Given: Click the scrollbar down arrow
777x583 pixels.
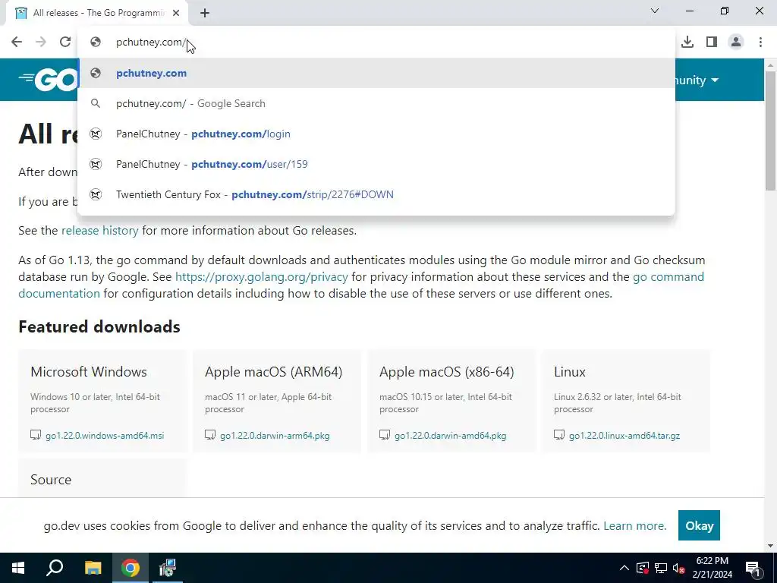Looking at the screenshot, I should coord(771,546).
